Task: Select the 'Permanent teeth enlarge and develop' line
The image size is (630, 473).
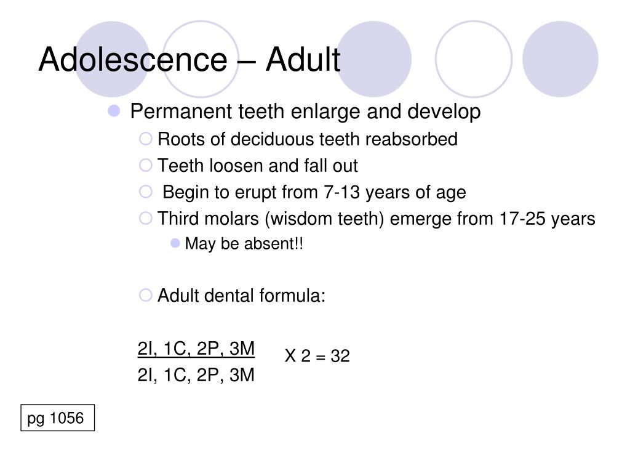Action: pos(305,111)
